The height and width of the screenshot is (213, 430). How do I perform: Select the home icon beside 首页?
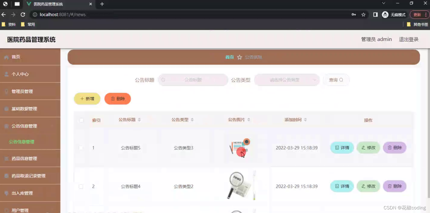(6, 57)
